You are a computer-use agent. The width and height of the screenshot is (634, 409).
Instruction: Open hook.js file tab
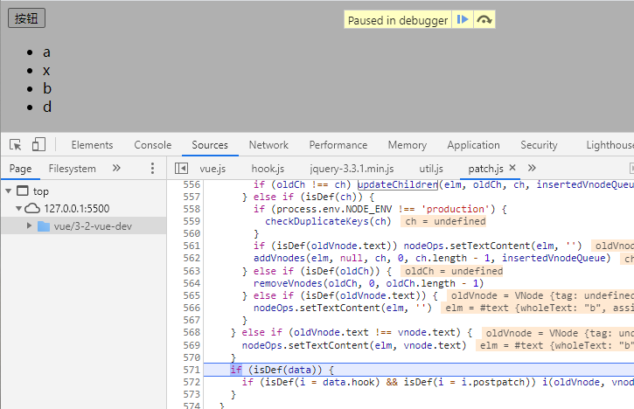pos(268,169)
